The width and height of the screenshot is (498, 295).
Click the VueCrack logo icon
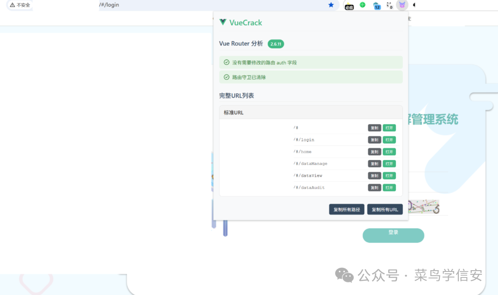click(223, 22)
